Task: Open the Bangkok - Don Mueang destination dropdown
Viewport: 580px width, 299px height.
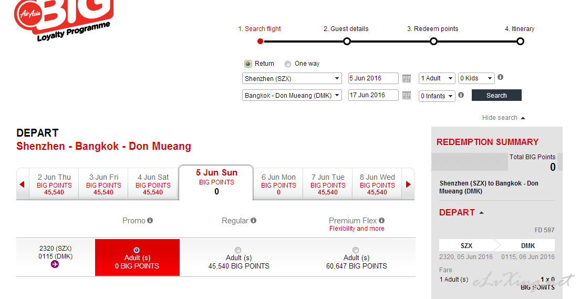Action: [x=292, y=96]
